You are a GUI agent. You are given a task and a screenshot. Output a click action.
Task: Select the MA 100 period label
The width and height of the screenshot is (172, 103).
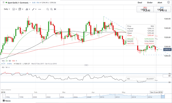13,61
